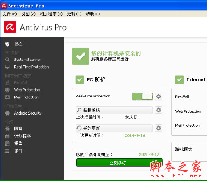Open the 更新 menu
Image resolution: width=207 pixels, height=181 pixels.
click(x=74, y=14)
